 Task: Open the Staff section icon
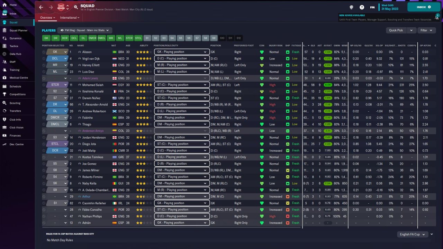click(x=4, y=62)
